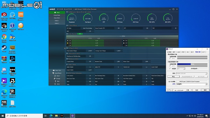Open the CPU-Z button on the taskbar

pyautogui.click(x=72, y=116)
